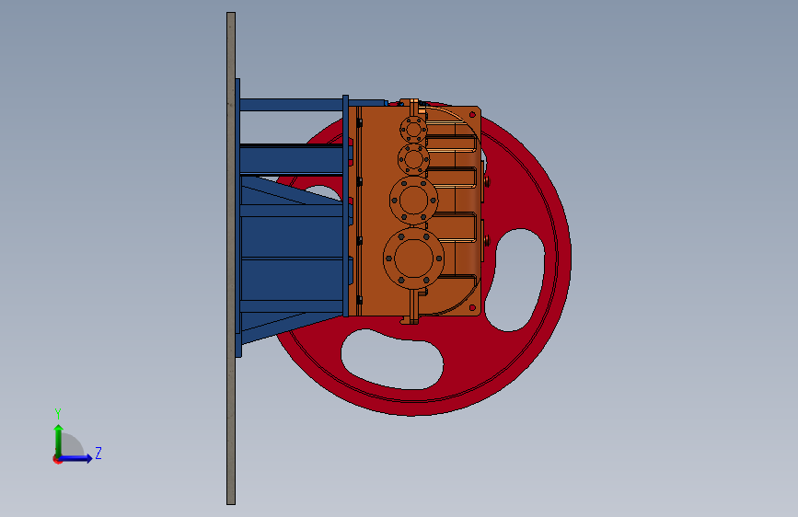This screenshot has width=798, height=517.
Task: Select the Z label on the axis triad
Action: pyautogui.click(x=98, y=453)
